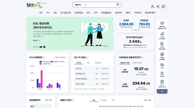Open the REPO menu
Screen dimensions: 194x108
128,13
